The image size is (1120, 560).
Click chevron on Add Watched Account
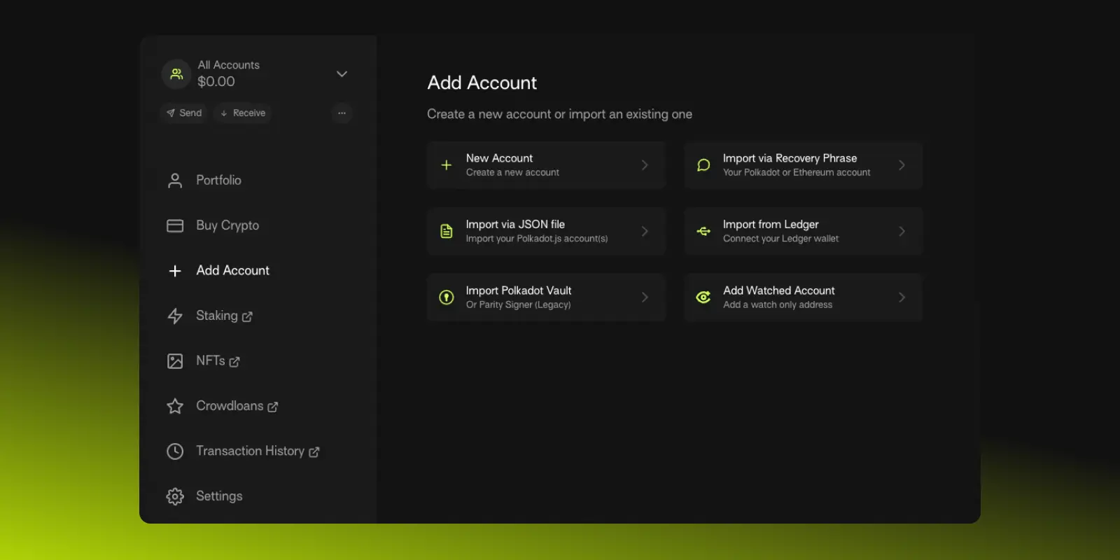coord(902,297)
